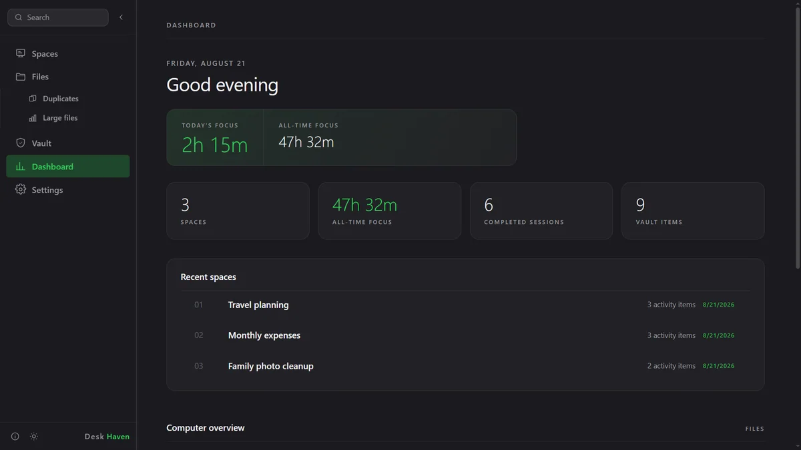Image resolution: width=801 pixels, height=450 pixels.
Task: Click the "Good evening" greeting
Action: 222,85
